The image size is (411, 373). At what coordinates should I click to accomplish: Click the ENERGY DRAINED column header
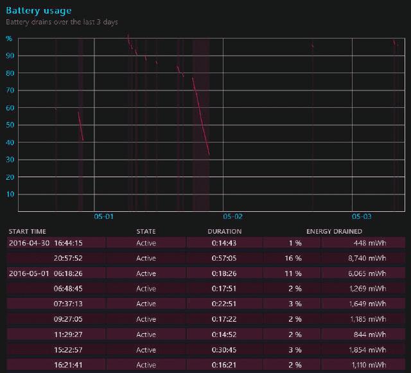[334, 231]
